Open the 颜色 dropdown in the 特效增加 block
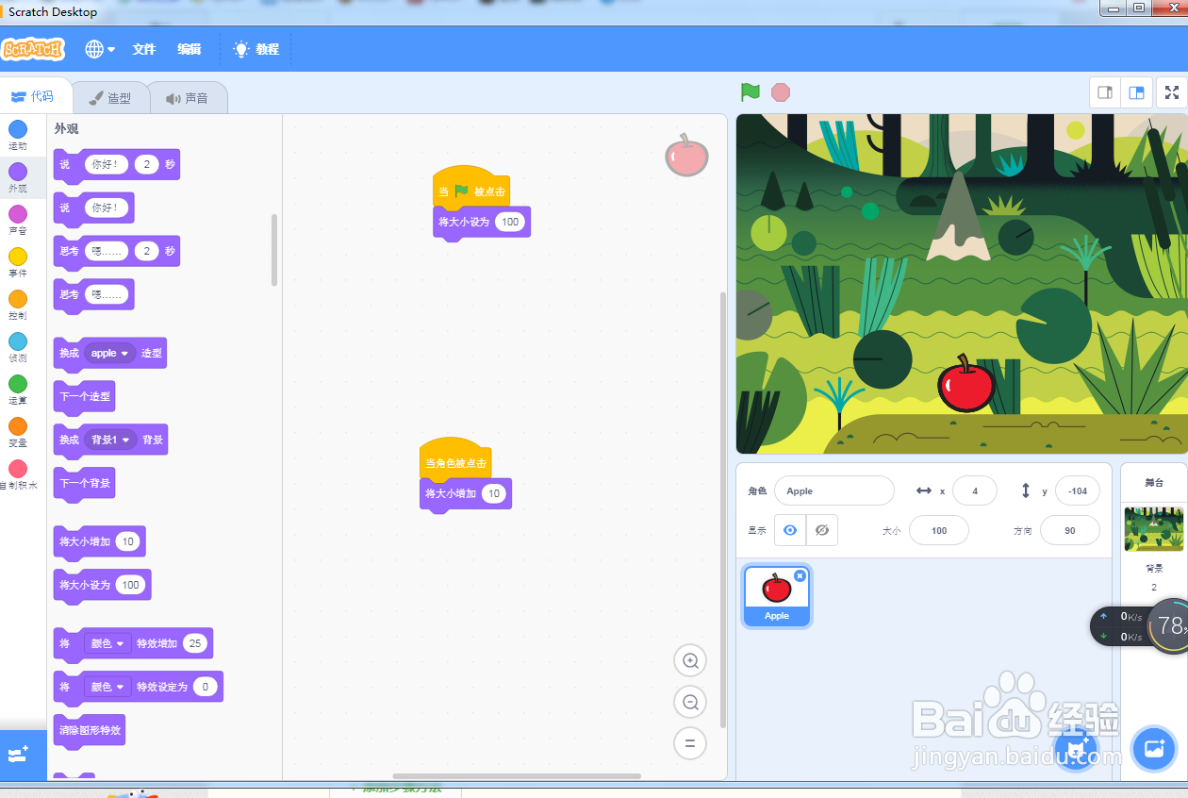Image resolution: width=1188 pixels, height=798 pixels. (107, 643)
